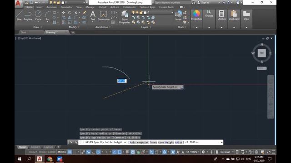Switch to the Annotate ribbon tab
This screenshot has height=163, width=291.
tap(51, 7)
